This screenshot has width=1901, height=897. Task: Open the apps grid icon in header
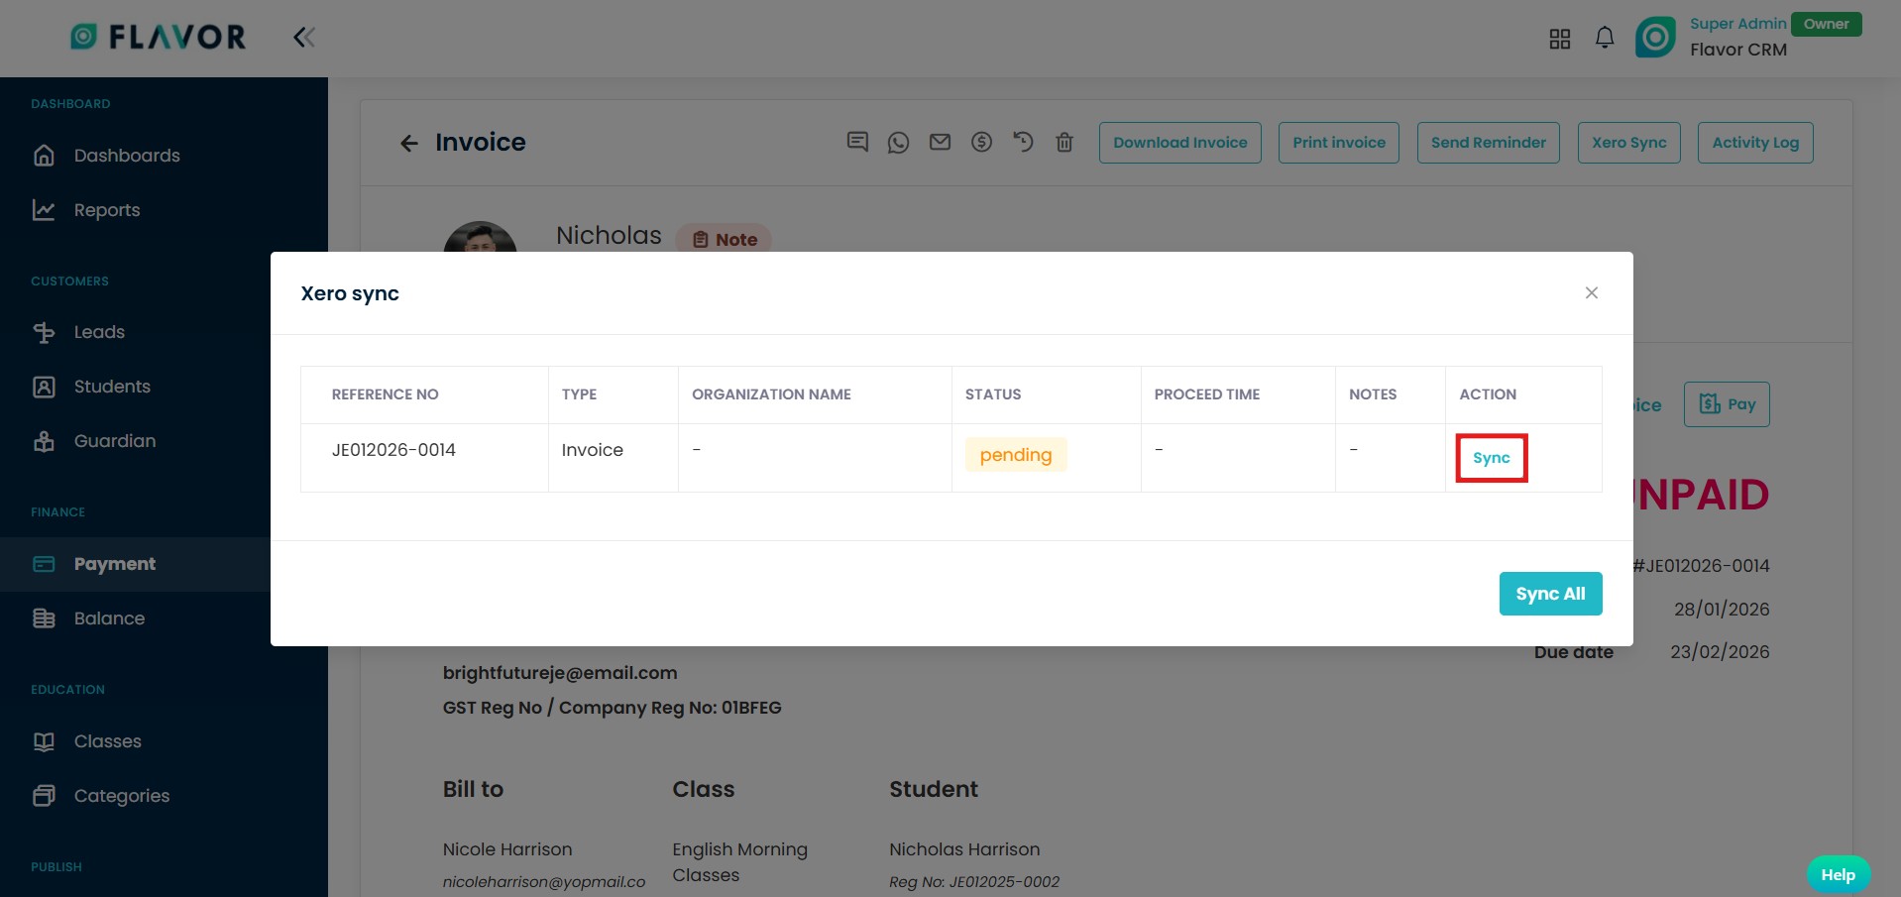point(1559,39)
